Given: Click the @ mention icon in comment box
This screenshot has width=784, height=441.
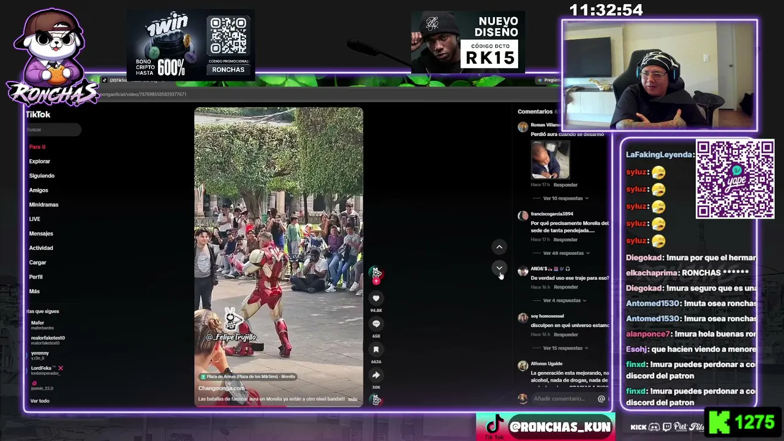Looking at the screenshot, I should [x=601, y=399].
